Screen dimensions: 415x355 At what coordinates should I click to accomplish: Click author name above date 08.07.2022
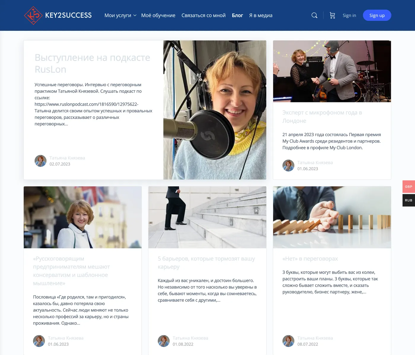pyautogui.click(x=315, y=338)
